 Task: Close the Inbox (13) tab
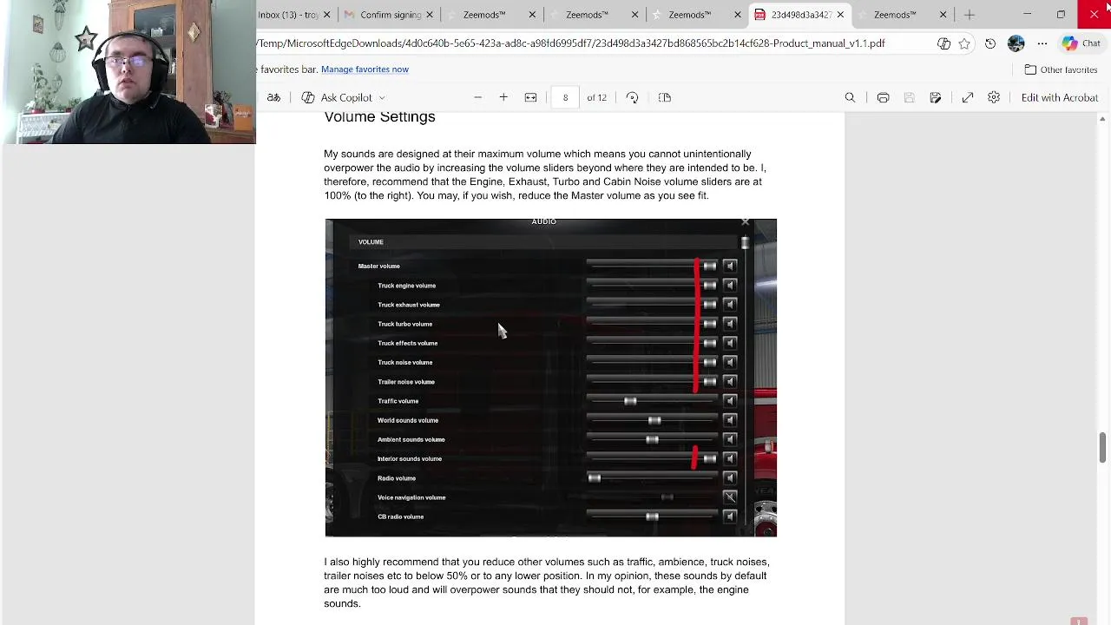327,15
